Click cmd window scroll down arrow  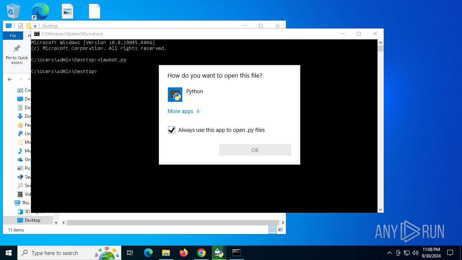pyautogui.click(x=380, y=210)
